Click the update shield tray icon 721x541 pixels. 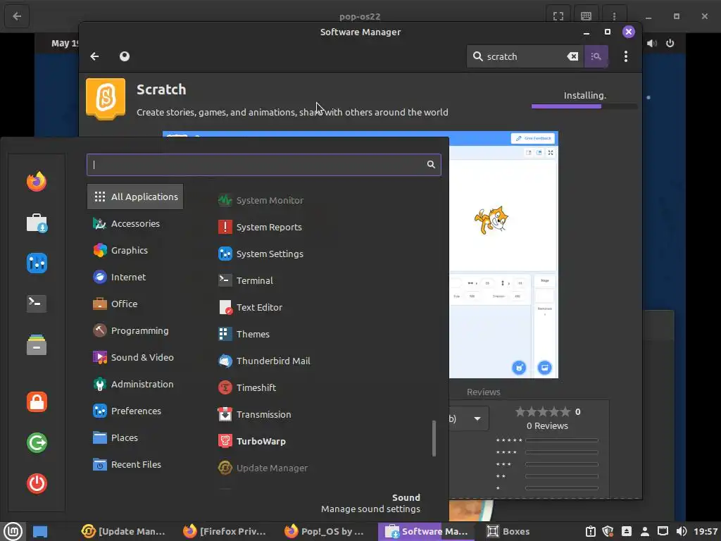[608, 531]
